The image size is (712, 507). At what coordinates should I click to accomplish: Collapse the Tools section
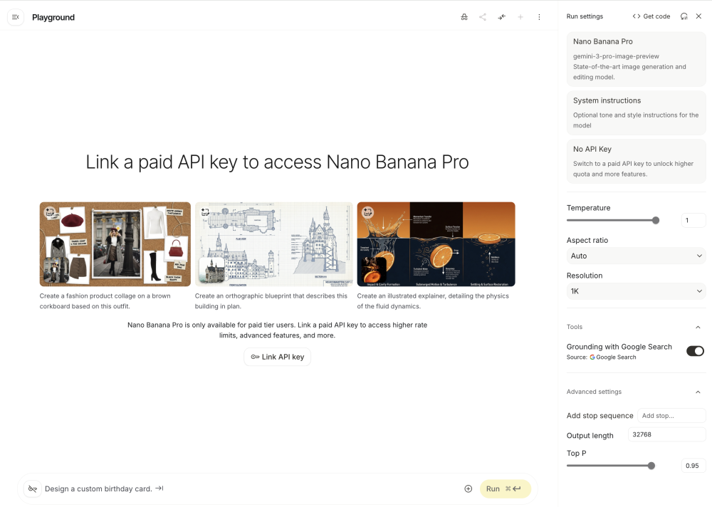click(698, 327)
